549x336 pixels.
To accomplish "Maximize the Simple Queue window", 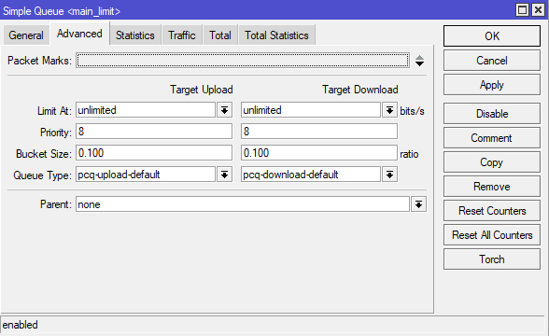I will click(523, 9).
